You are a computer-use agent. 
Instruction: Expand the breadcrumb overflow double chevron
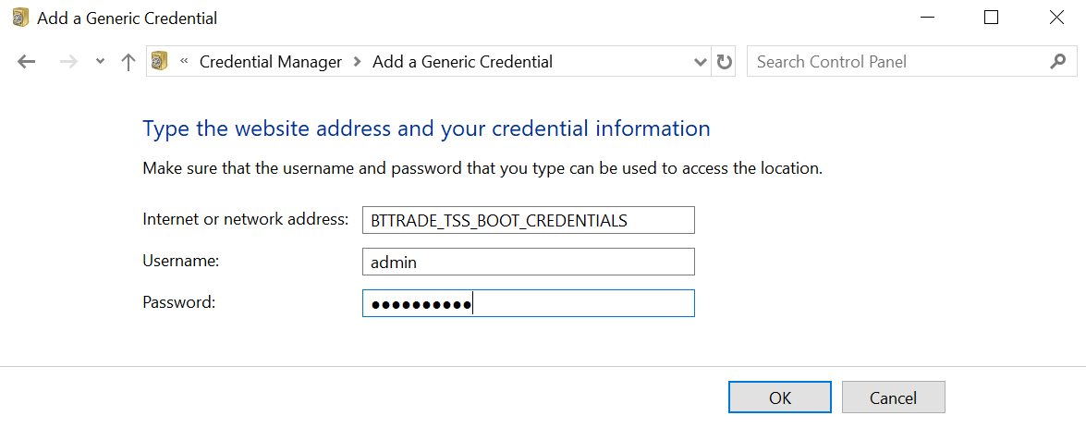(x=184, y=61)
